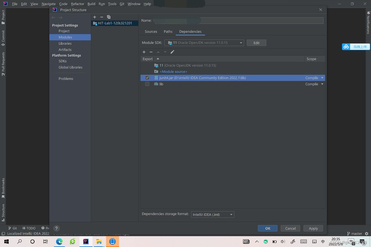This screenshot has height=247, width=371.
Task: Click in the module Name field
Action: click(238, 21)
